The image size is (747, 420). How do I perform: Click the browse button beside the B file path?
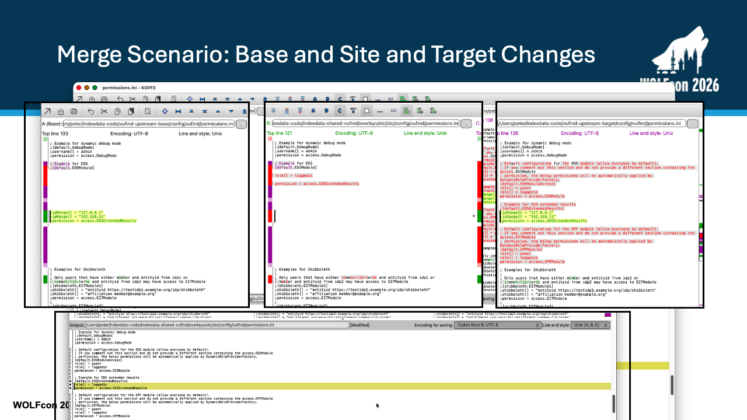tap(466, 124)
